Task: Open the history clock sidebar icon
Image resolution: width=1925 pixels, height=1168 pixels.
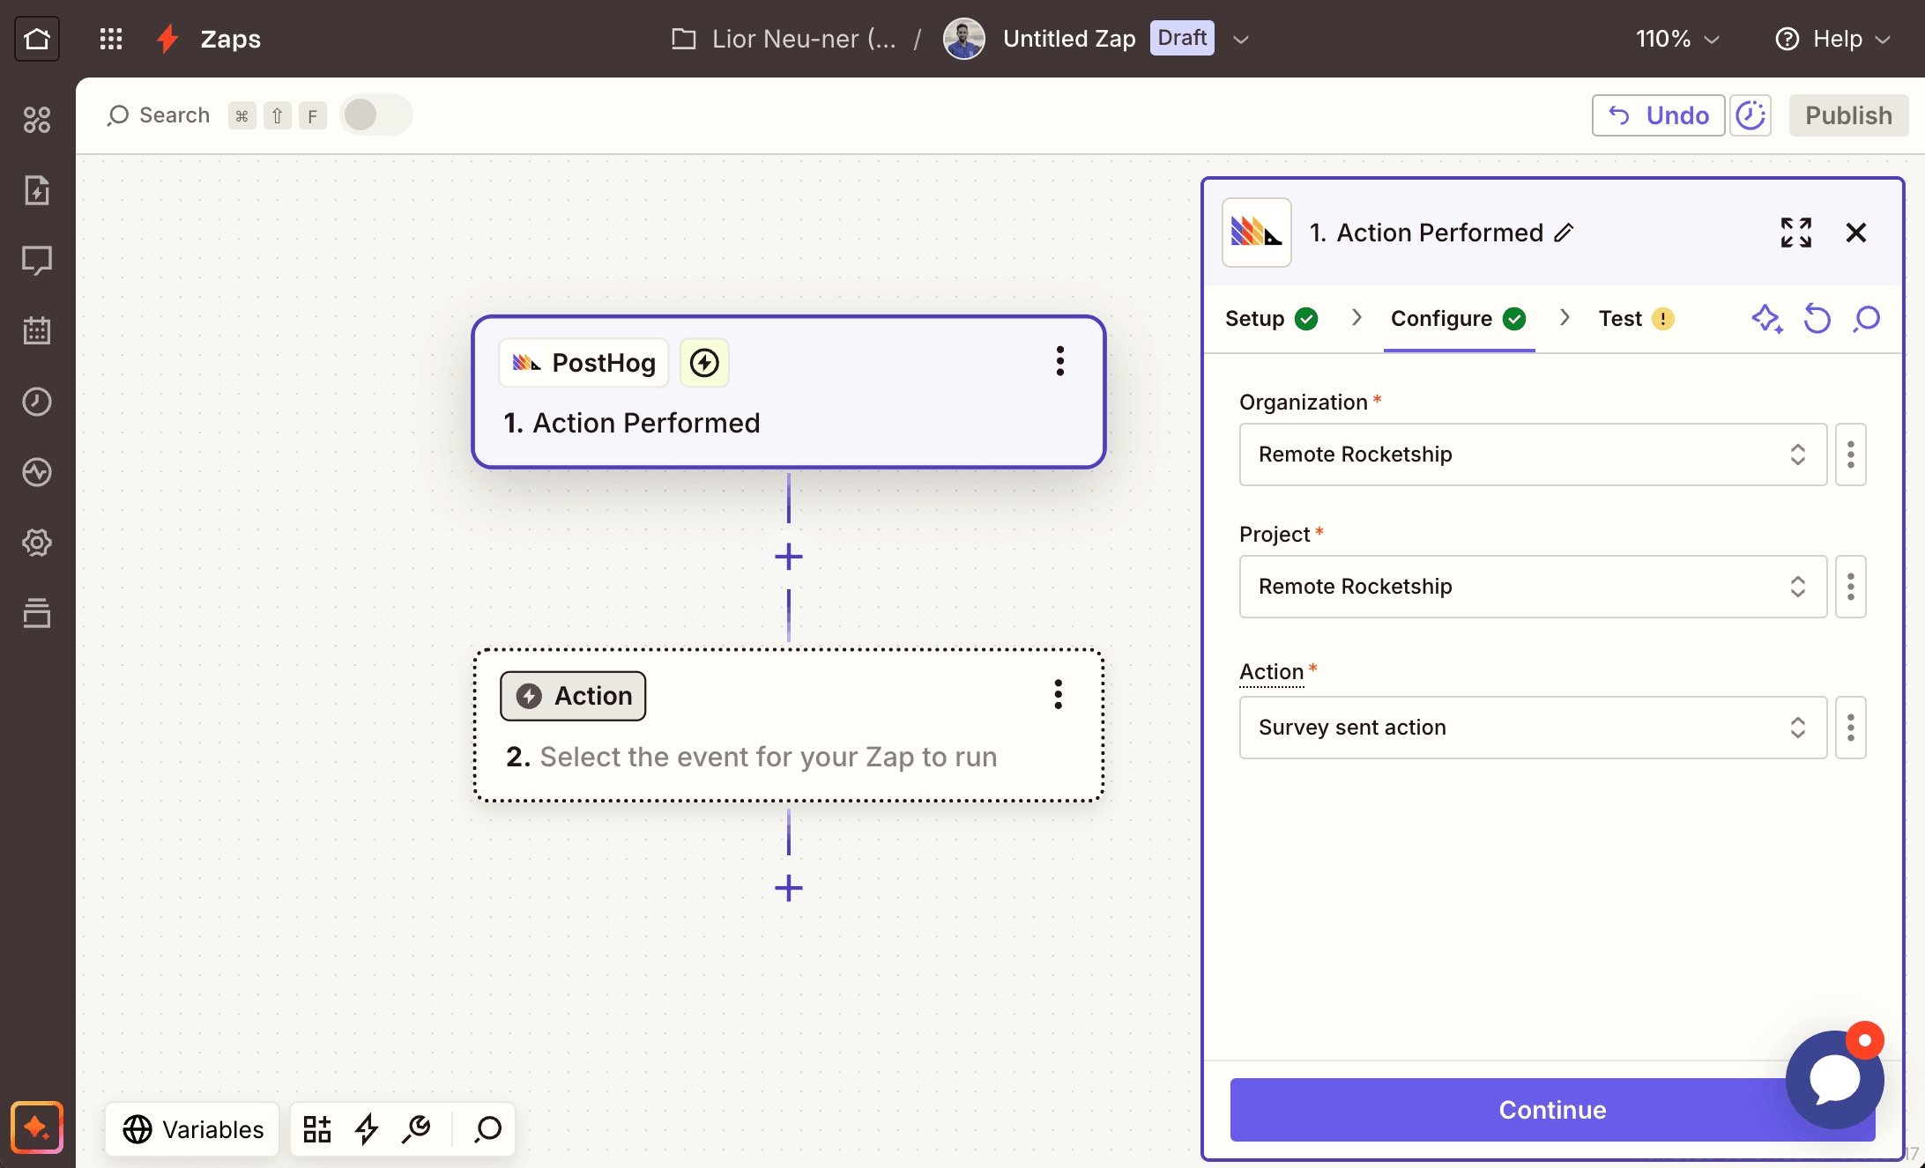Action: pyautogui.click(x=37, y=402)
